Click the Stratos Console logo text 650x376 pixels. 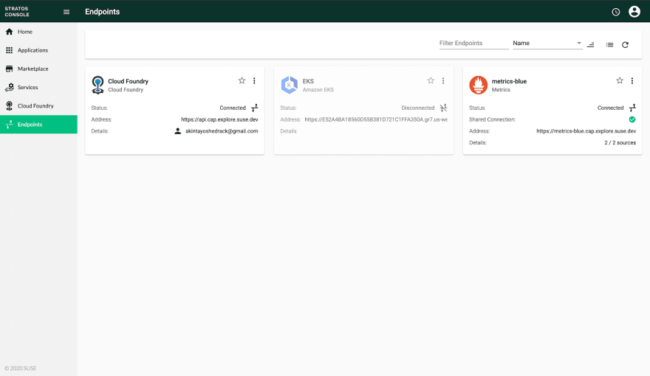click(x=17, y=12)
